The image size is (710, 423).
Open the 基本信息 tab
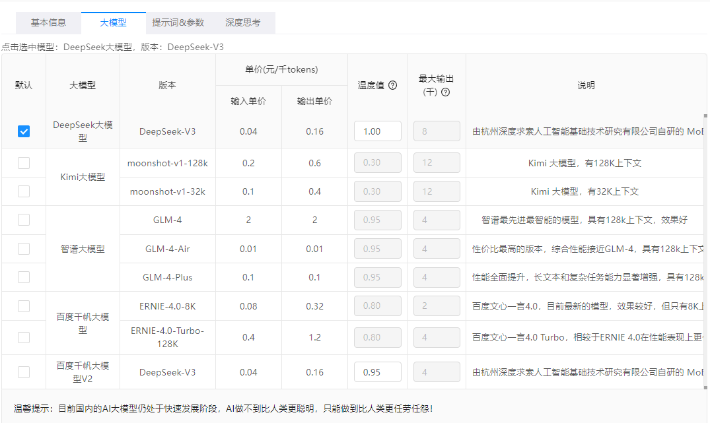click(x=48, y=22)
